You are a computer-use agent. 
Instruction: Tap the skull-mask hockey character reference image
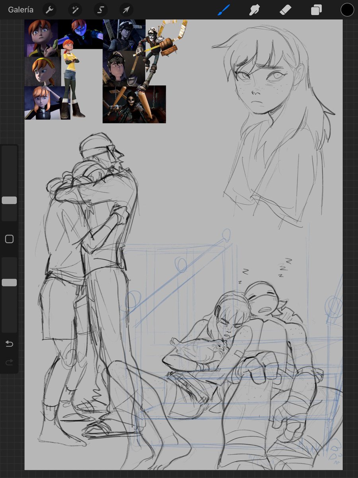coord(134,104)
